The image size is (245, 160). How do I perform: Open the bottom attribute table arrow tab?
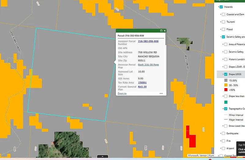point(103,156)
